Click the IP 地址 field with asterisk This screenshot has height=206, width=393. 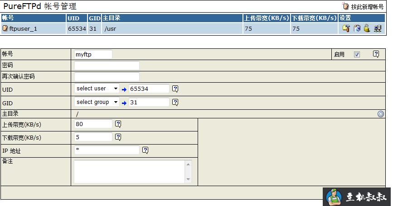[x=107, y=150]
